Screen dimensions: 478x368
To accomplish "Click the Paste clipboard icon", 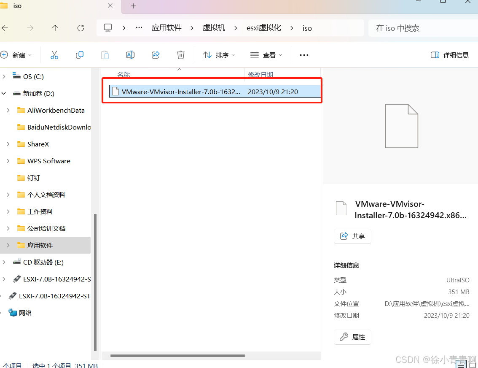I will [x=105, y=55].
